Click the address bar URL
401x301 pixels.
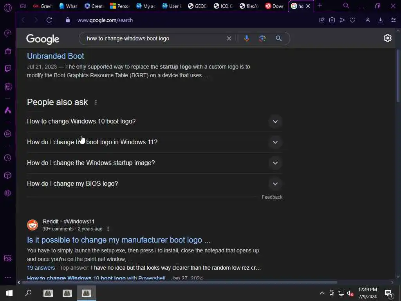[x=105, y=20]
